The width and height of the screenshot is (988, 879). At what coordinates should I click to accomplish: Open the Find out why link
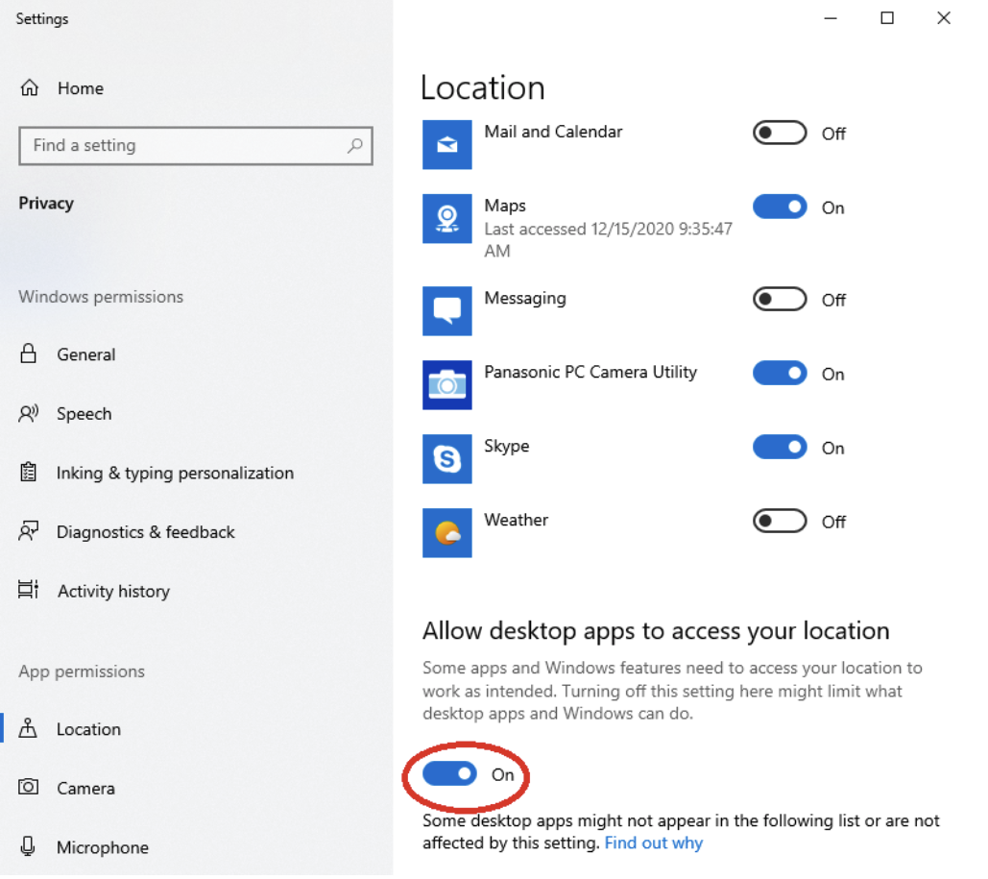point(654,842)
